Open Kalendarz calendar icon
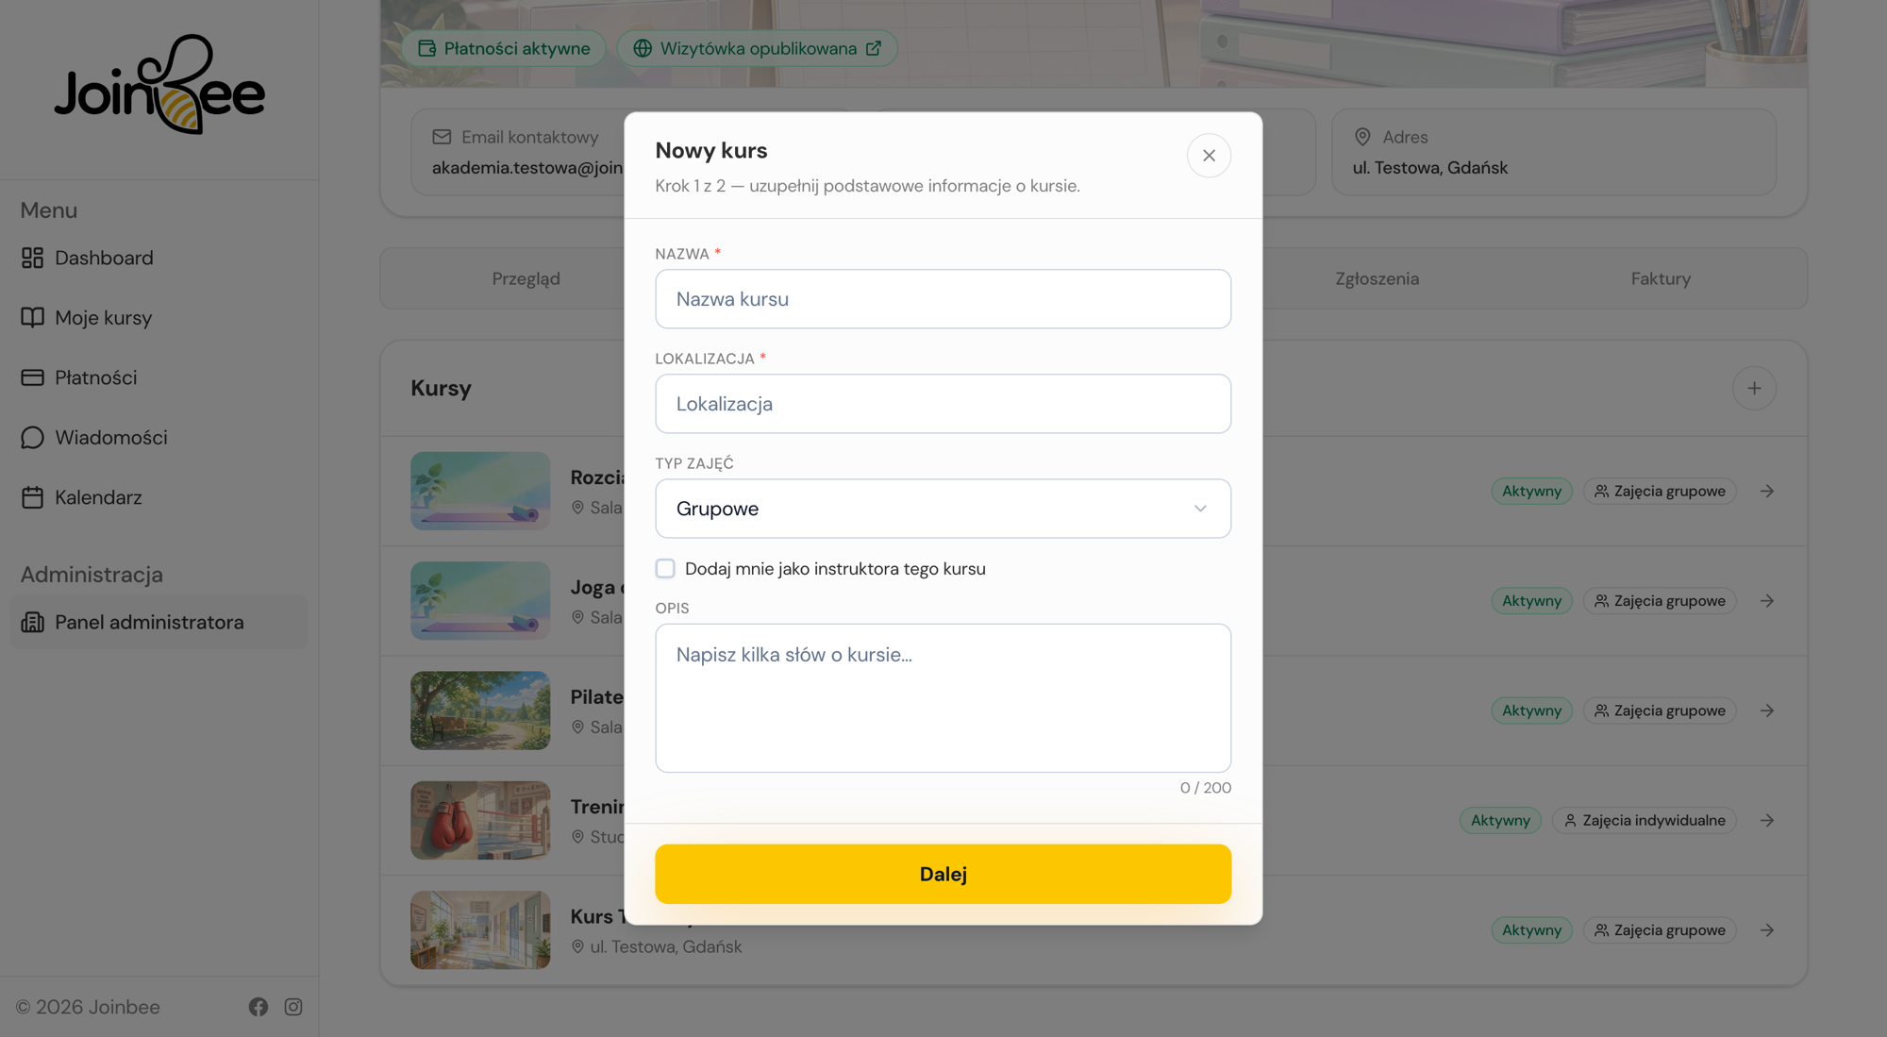The width and height of the screenshot is (1887, 1037). pos(32,497)
